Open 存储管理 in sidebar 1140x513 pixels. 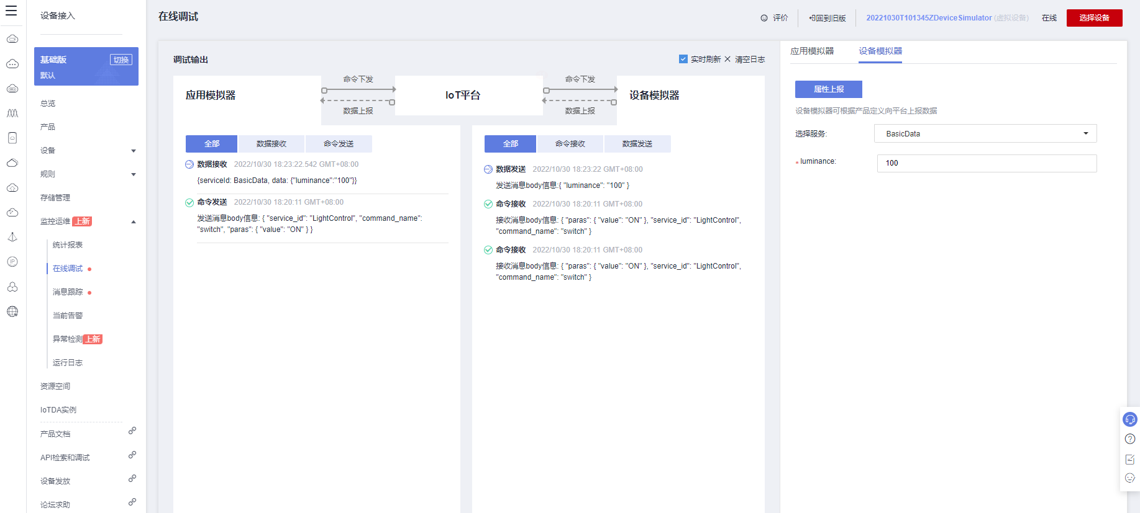[55, 198]
